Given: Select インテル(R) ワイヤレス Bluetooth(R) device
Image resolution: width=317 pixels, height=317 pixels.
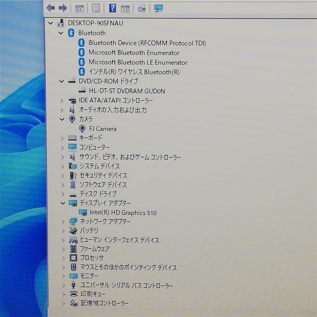Looking at the screenshot, I should [134, 72].
